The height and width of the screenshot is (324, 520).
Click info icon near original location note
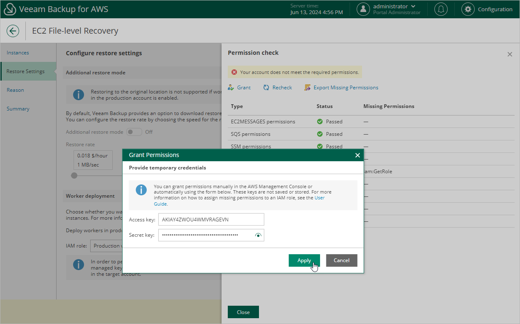click(79, 95)
